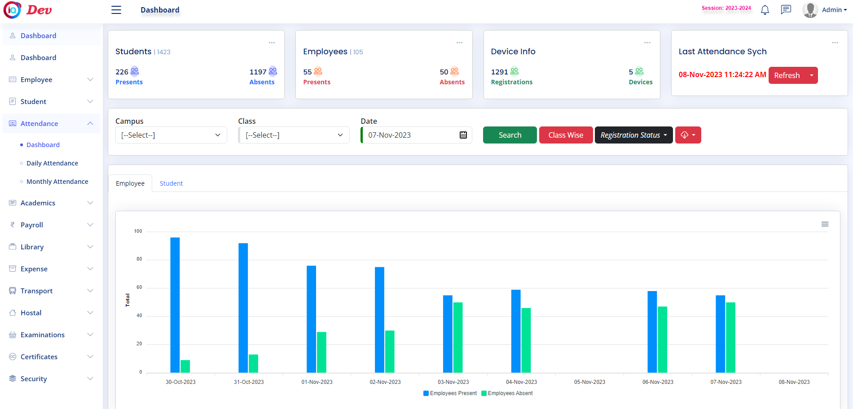
Task: Toggle Employees Absent legend series
Action: click(507, 393)
